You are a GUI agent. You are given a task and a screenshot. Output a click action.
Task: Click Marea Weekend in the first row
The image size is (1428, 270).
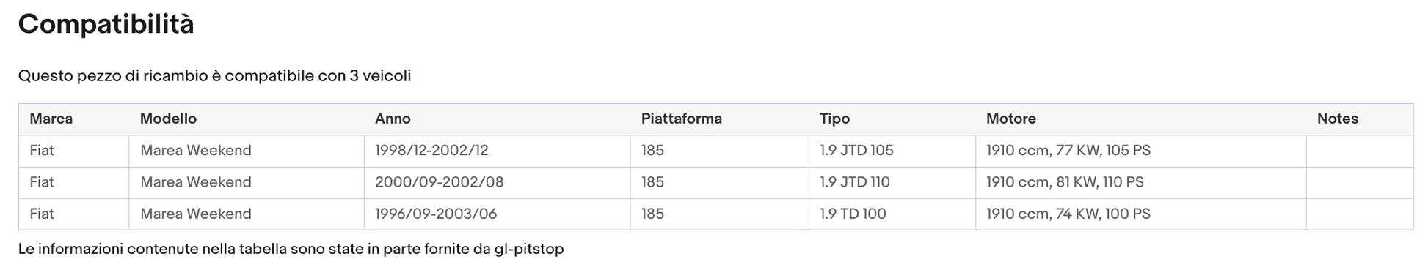click(196, 151)
